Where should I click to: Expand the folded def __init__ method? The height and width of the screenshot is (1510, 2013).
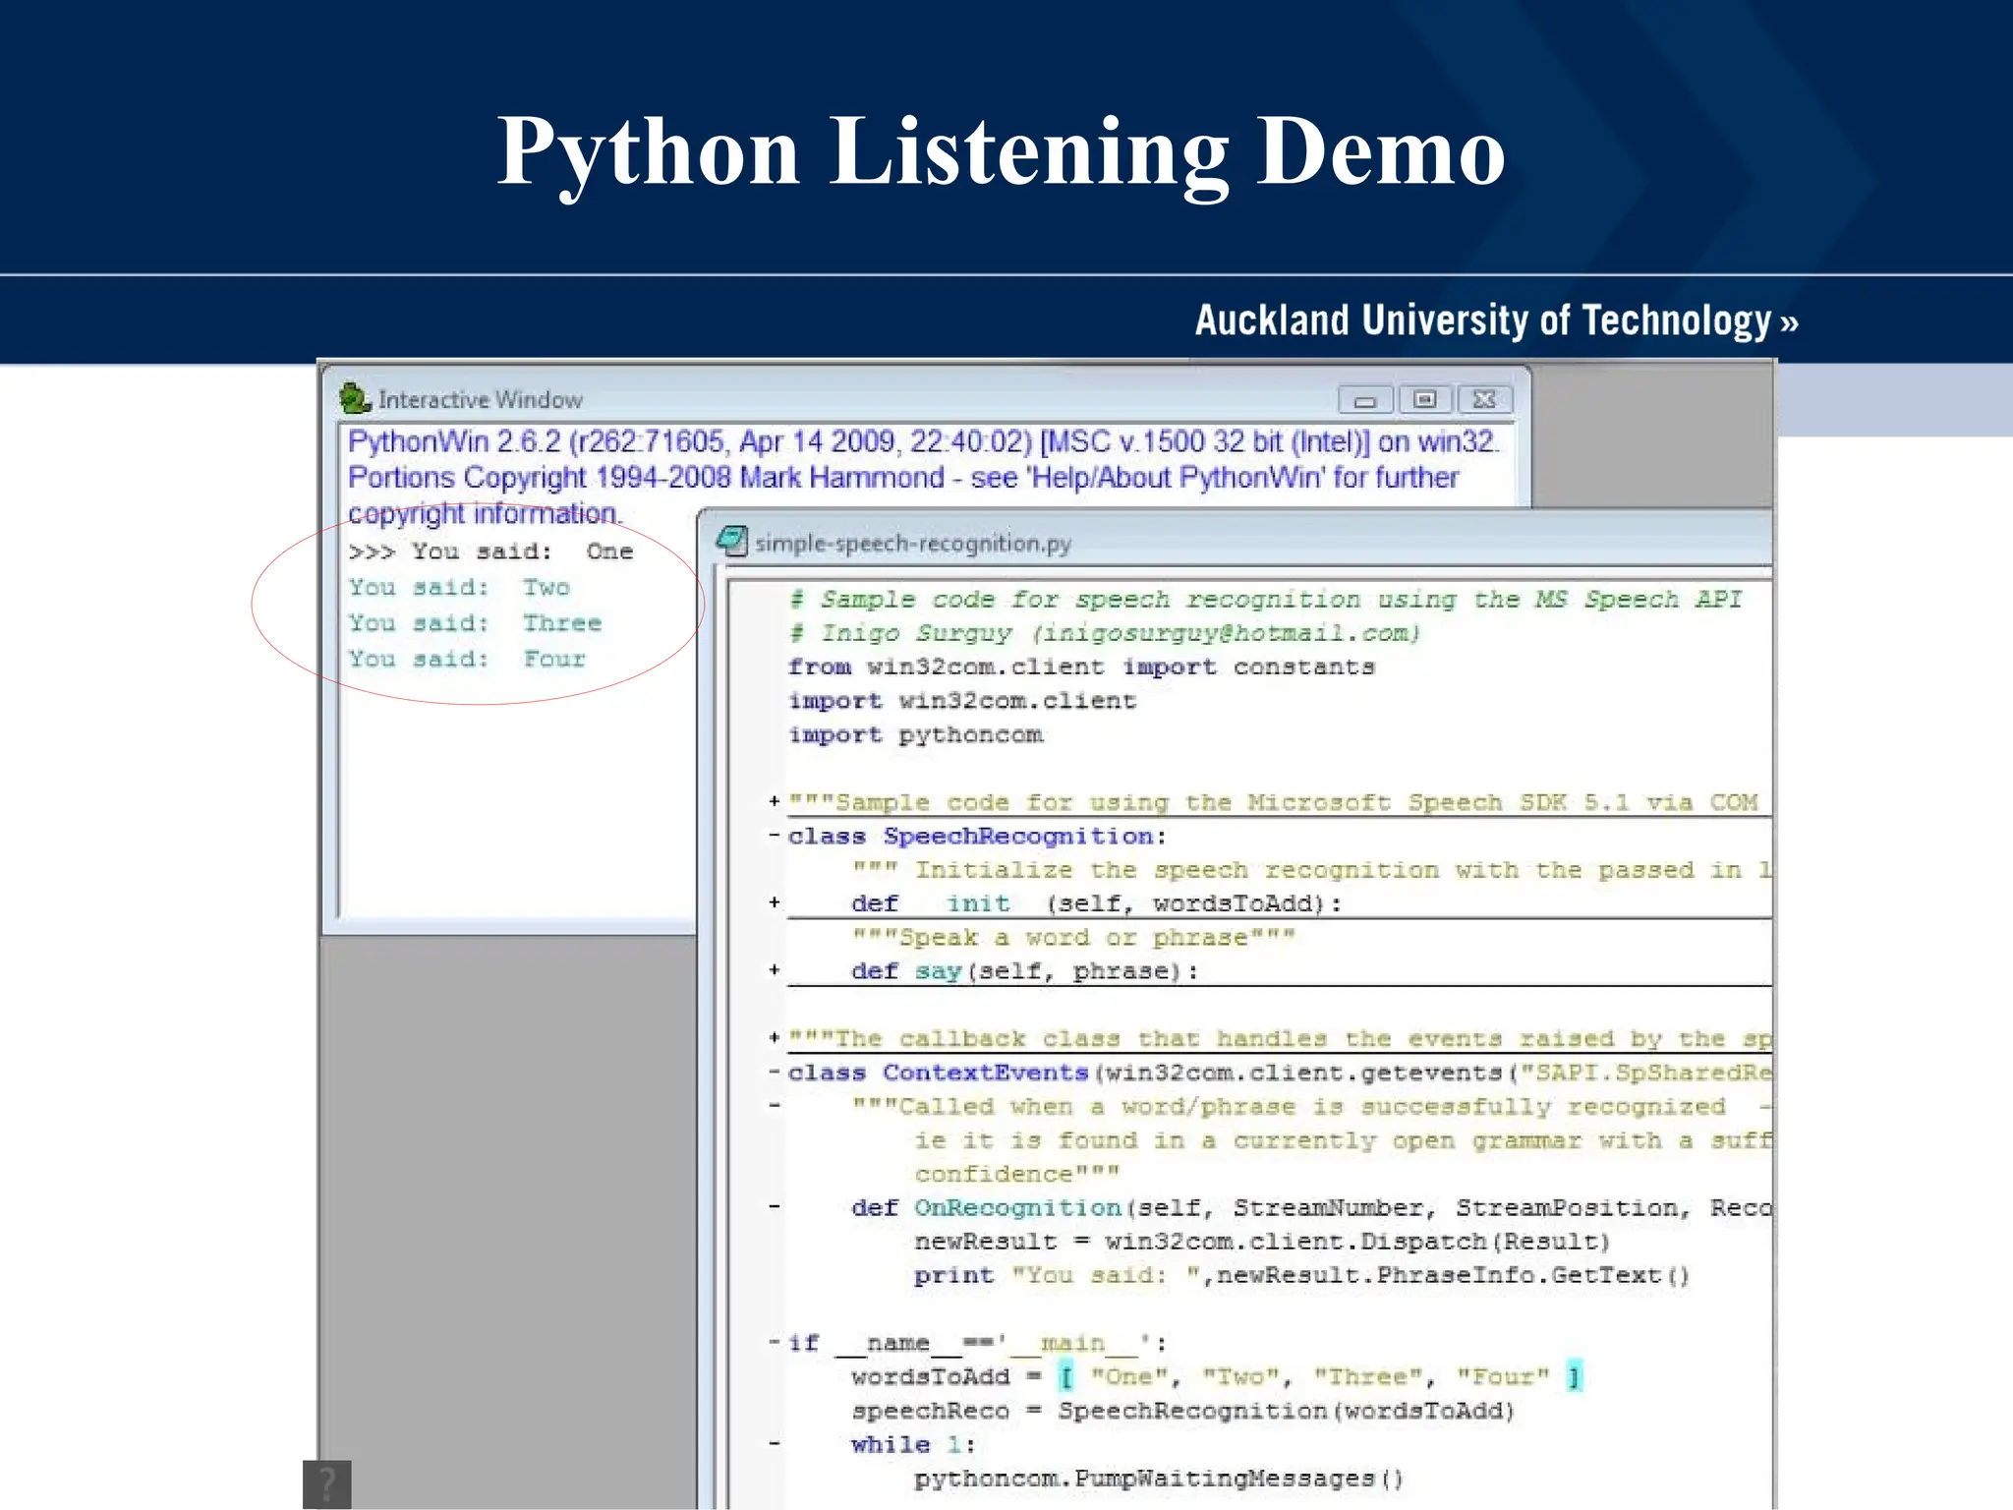775,902
